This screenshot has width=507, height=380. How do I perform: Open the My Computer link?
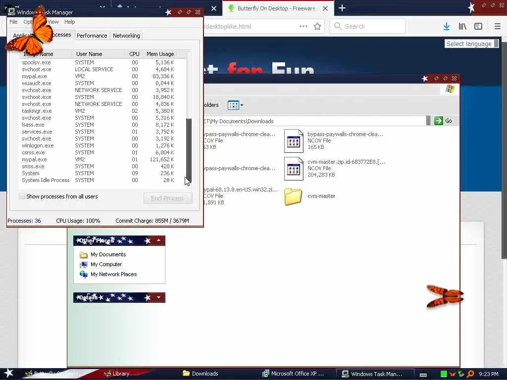(x=106, y=264)
